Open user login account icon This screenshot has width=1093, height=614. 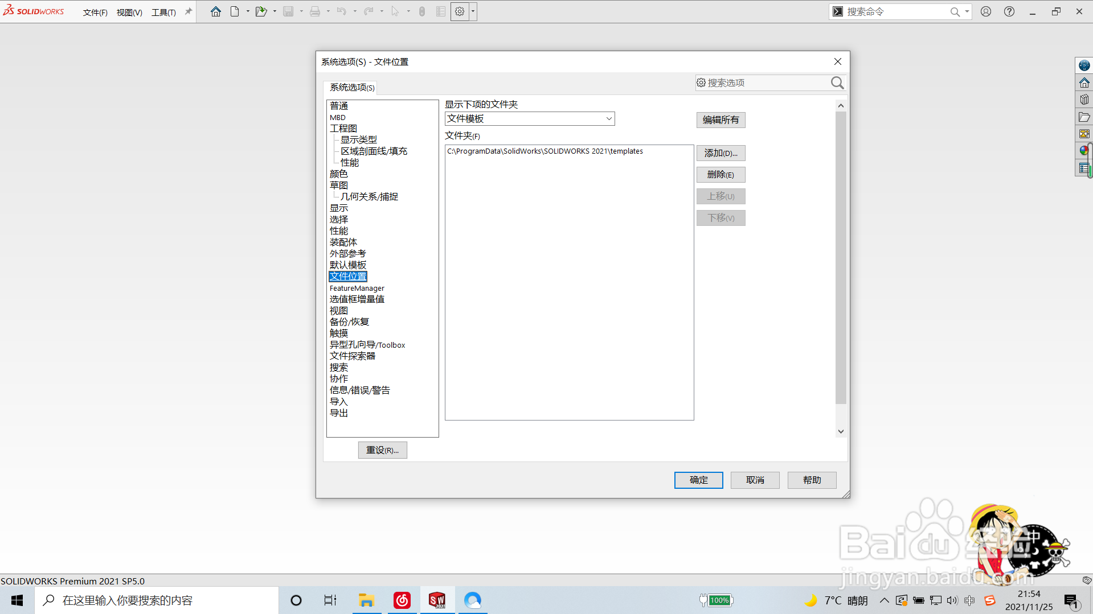pos(986,11)
